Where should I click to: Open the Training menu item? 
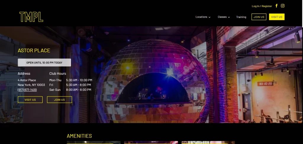coord(241,17)
